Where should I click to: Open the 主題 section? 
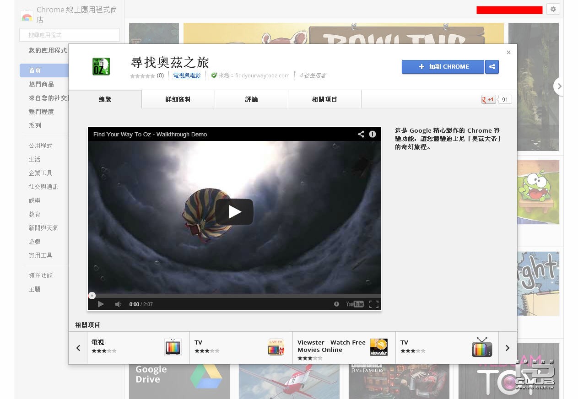point(35,289)
